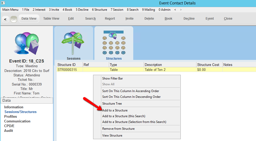Open Structure Tree from context menu
The image size is (256, 141).
click(x=112, y=104)
